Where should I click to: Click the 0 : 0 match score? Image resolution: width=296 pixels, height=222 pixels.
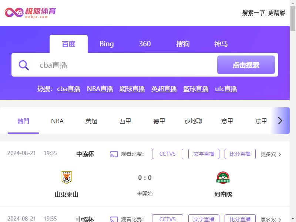click(x=145, y=178)
